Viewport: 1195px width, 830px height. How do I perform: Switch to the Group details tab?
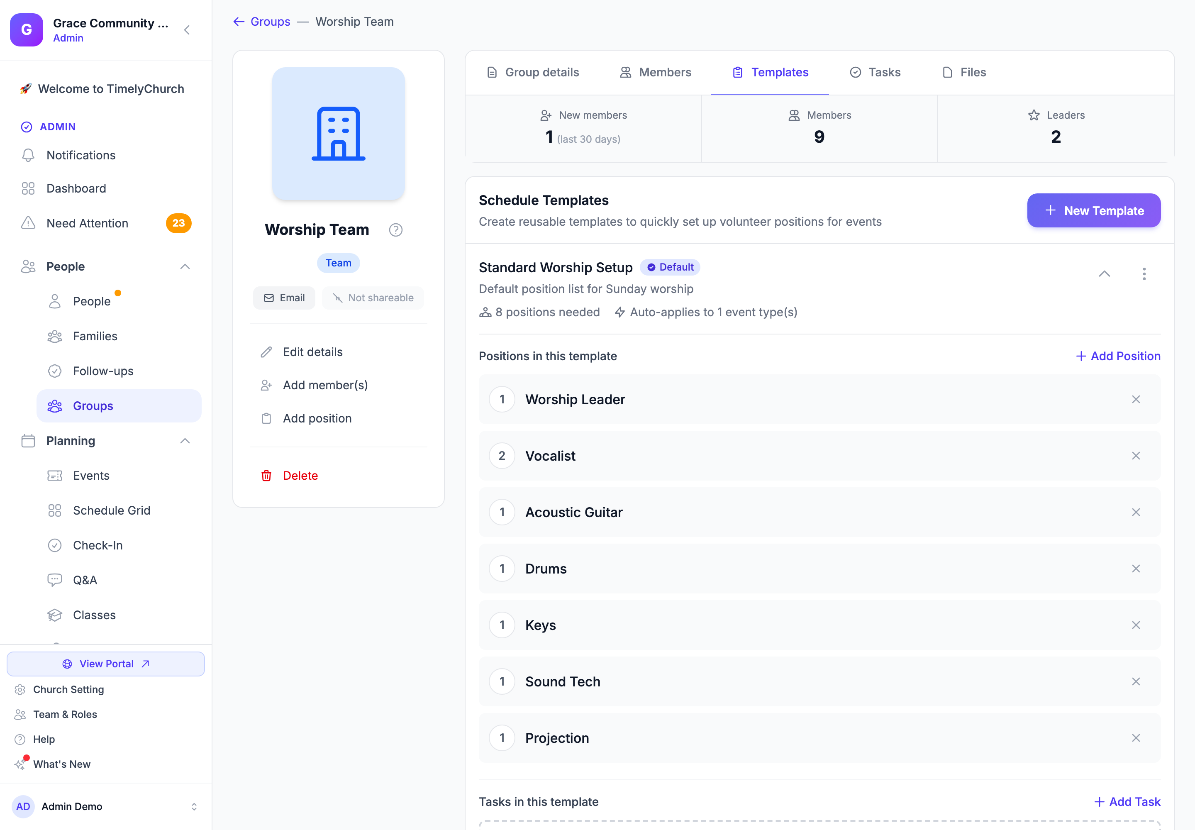click(x=532, y=72)
